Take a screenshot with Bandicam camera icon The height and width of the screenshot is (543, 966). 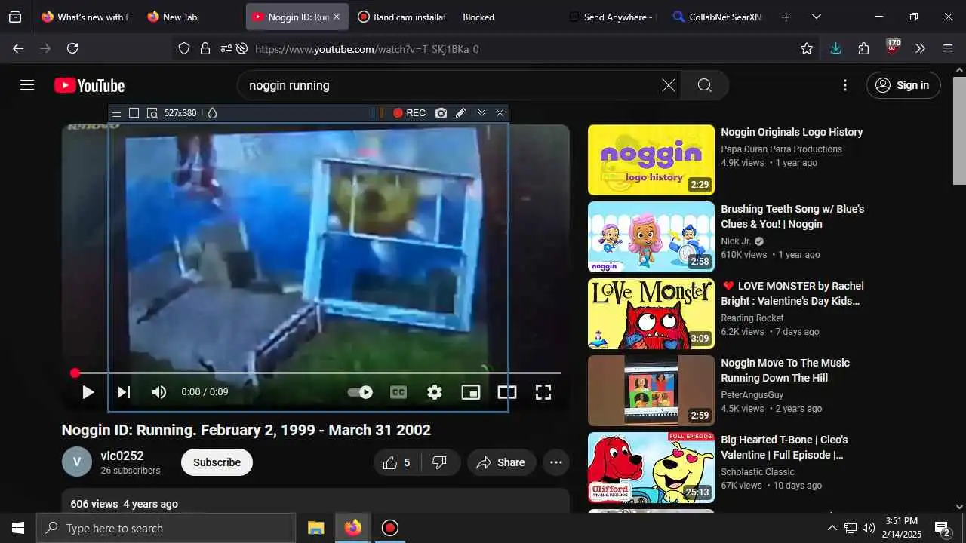click(441, 113)
